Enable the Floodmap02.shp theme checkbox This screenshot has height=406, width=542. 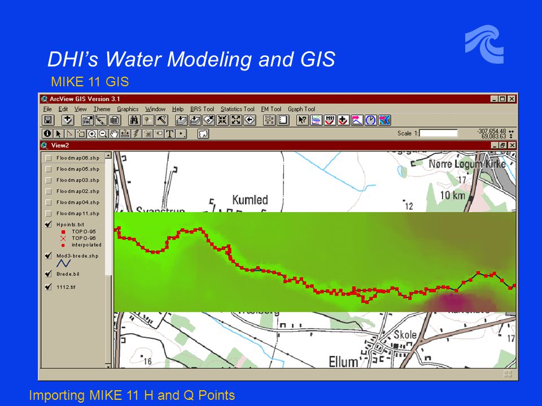click(x=49, y=191)
